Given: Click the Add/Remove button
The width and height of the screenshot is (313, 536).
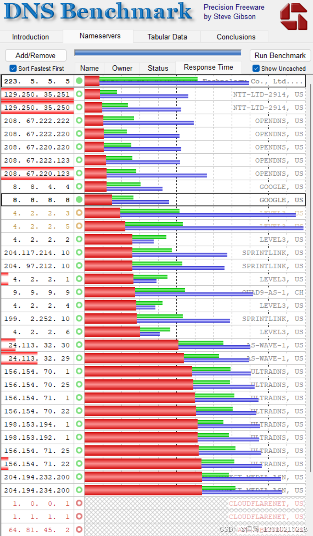Looking at the screenshot, I should (x=35, y=55).
